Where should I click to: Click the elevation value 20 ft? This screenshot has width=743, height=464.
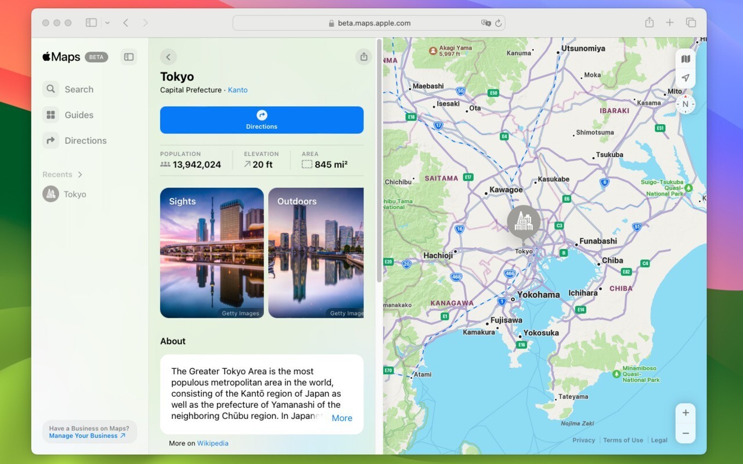coord(262,165)
